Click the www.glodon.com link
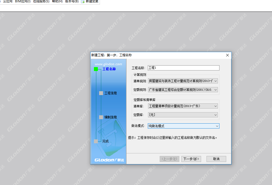Image resolution: width=272 pixels, height=185 pixels. [108, 64]
